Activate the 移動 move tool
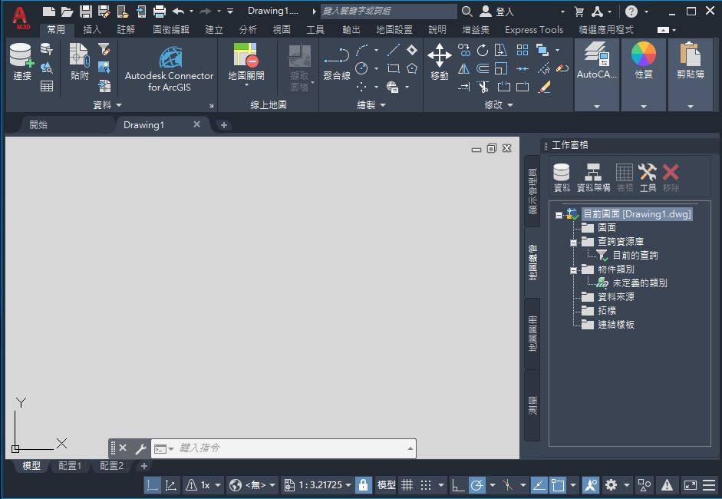The width and height of the screenshot is (722, 499). (439, 61)
